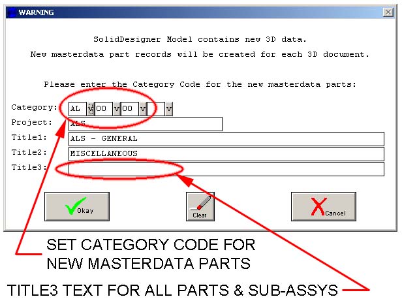This screenshot has height=299, width=402.
Task: Select the second 00 category value box
Action: pyautogui.click(x=130, y=108)
